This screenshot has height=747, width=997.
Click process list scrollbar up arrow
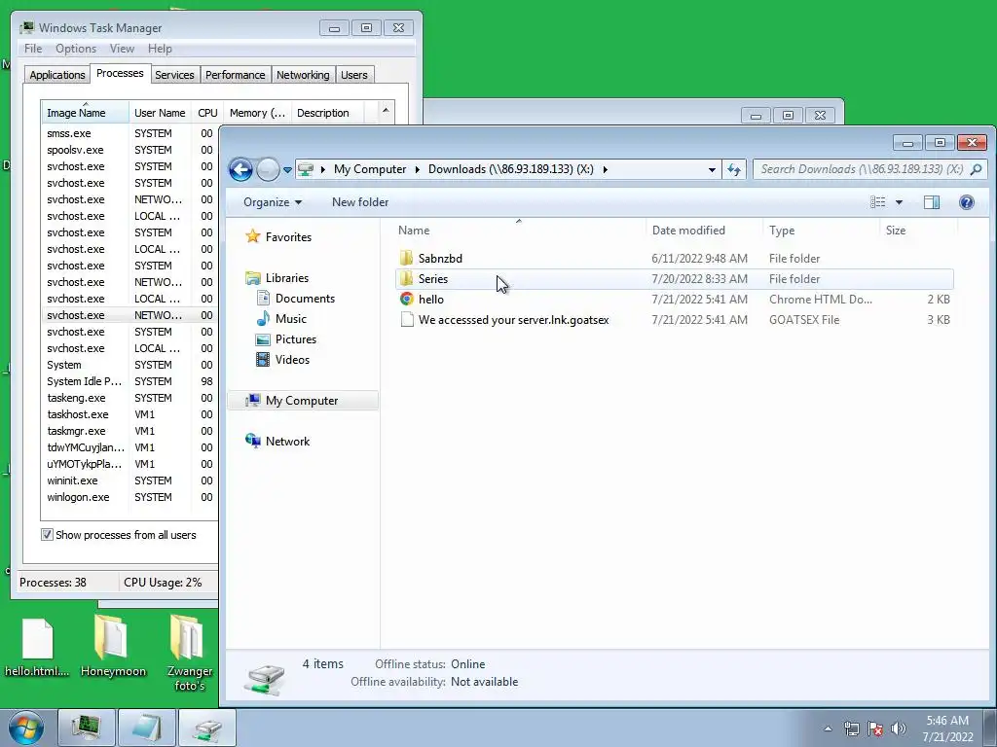click(x=386, y=111)
